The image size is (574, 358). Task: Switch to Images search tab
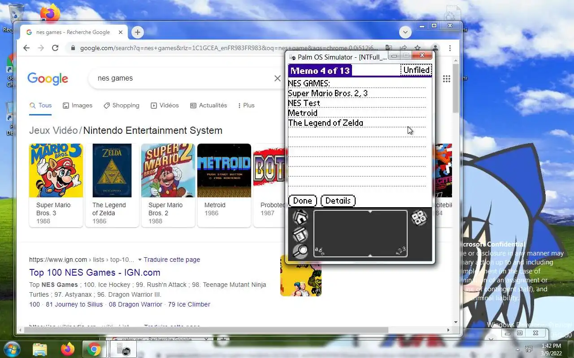(78, 106)
